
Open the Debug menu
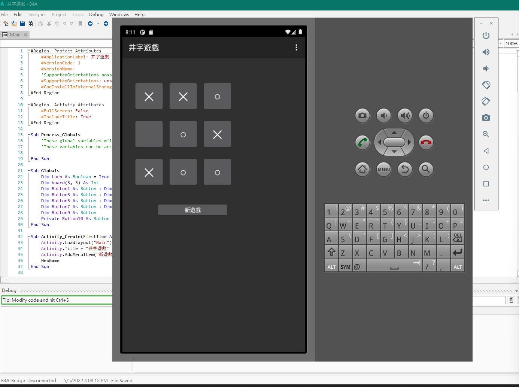click(96, 15)
